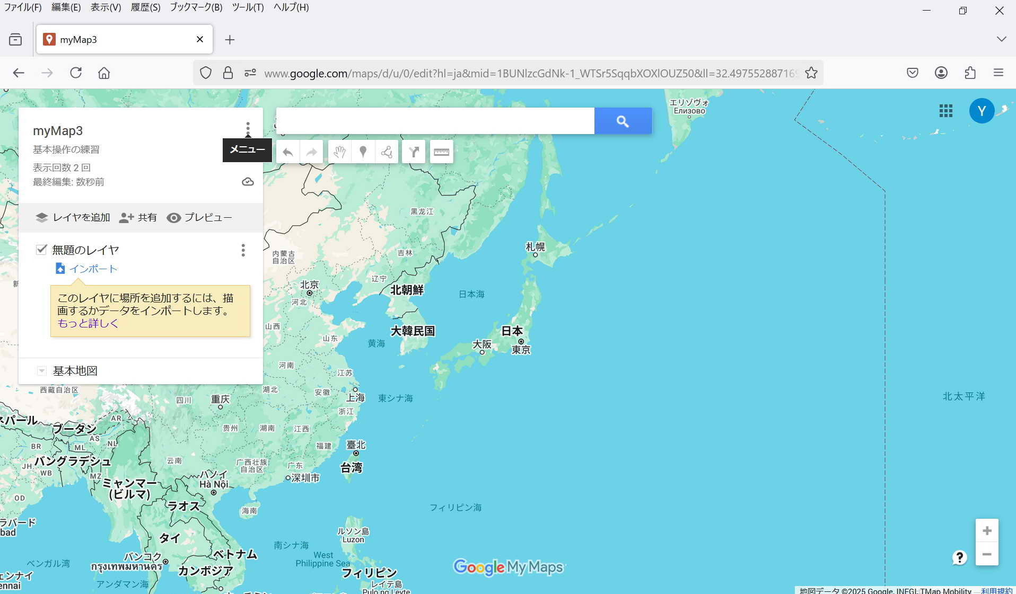Zoom in with the plus button
The width and height of the screenshot is (1016, 594).
coord(986,530)
